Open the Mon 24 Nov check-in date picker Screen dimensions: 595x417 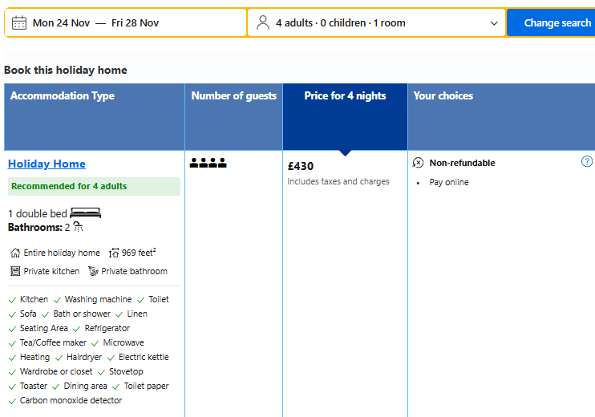click(61, 23)
